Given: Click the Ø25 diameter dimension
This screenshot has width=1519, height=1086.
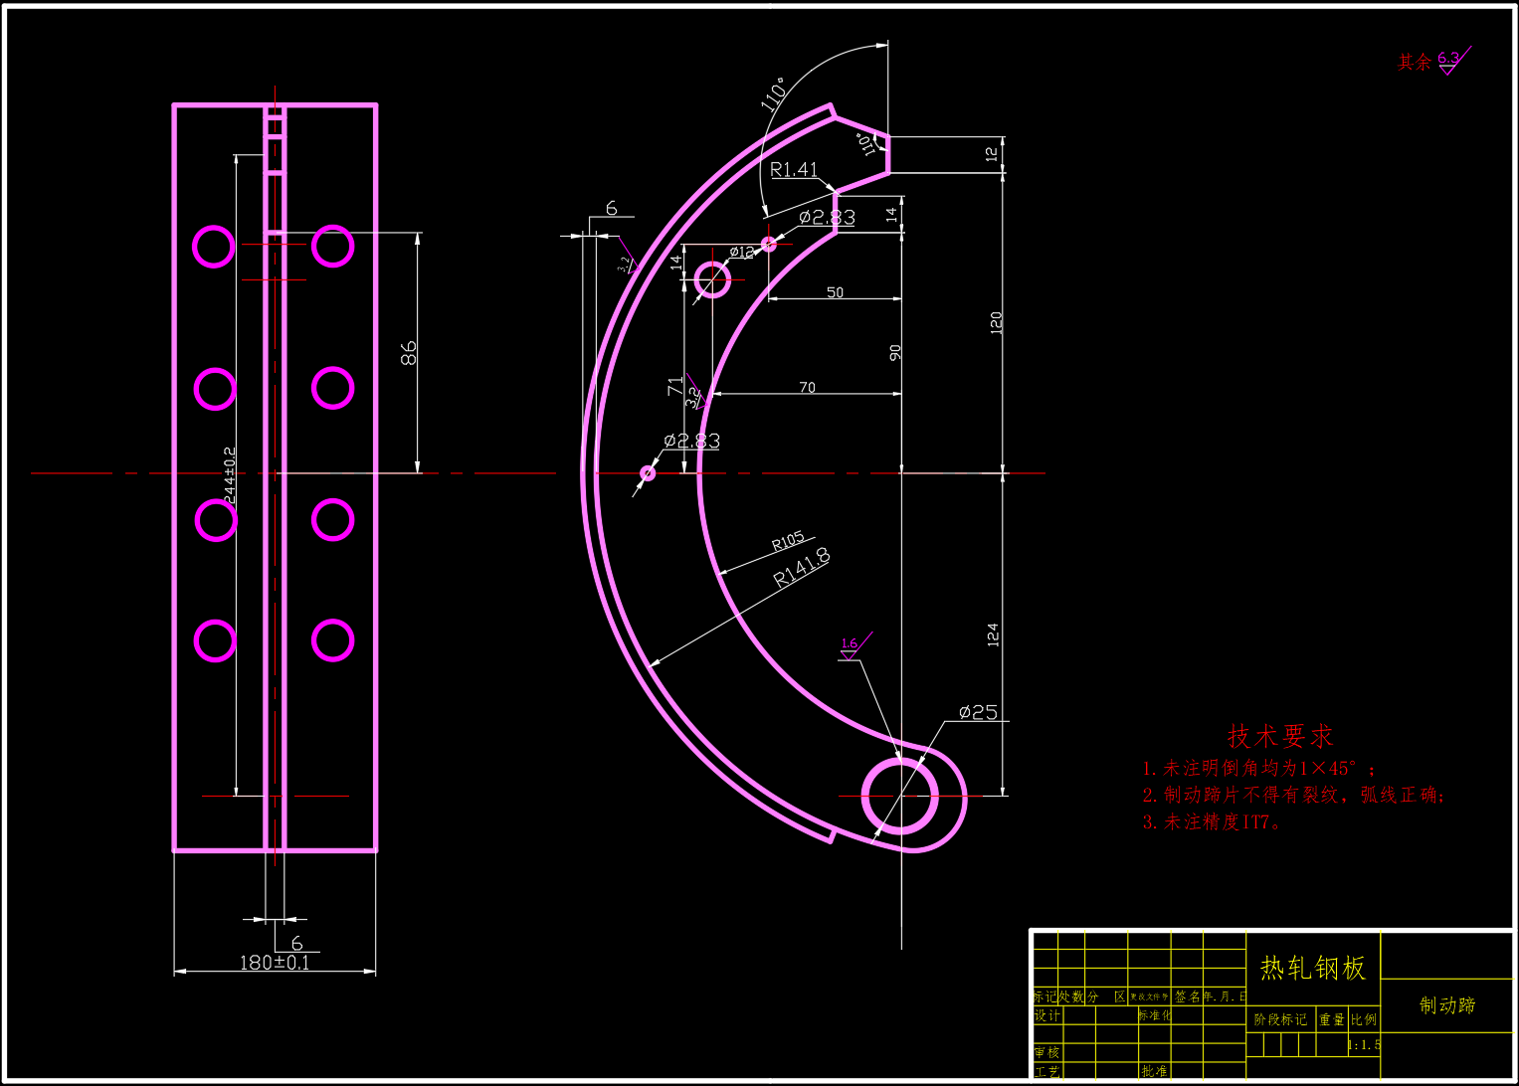Looking at the screenshot, I should click(x=978, y=712).
